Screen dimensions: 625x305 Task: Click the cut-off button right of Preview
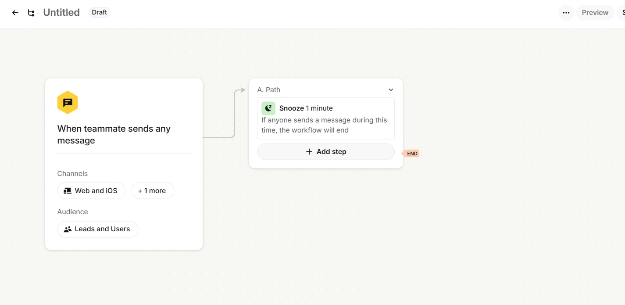click(x=622, y=13)
